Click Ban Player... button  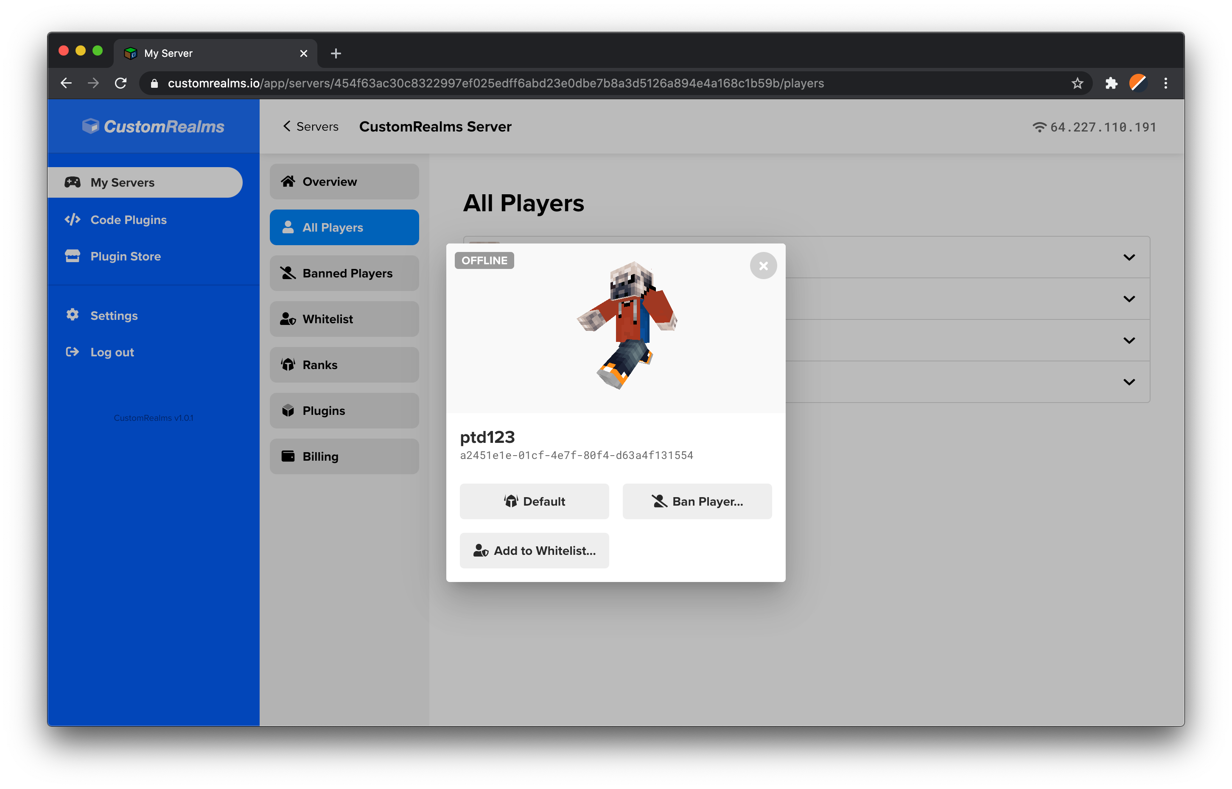697,501
